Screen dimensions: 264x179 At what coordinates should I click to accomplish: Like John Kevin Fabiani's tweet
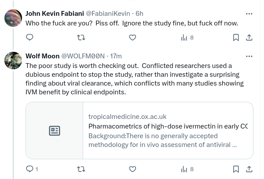(132, 37)
